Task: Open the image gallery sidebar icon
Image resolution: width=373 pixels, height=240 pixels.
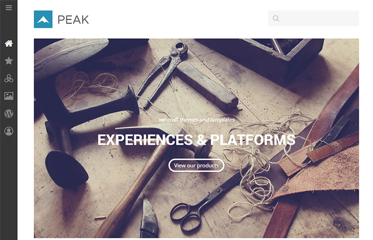Action: pos(9,96)
